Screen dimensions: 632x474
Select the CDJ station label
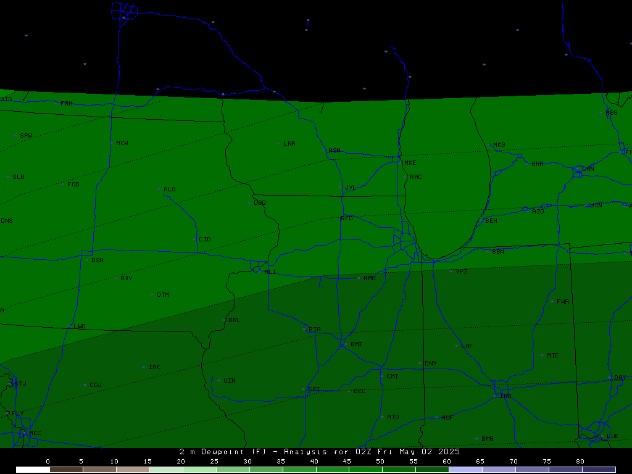96,385
